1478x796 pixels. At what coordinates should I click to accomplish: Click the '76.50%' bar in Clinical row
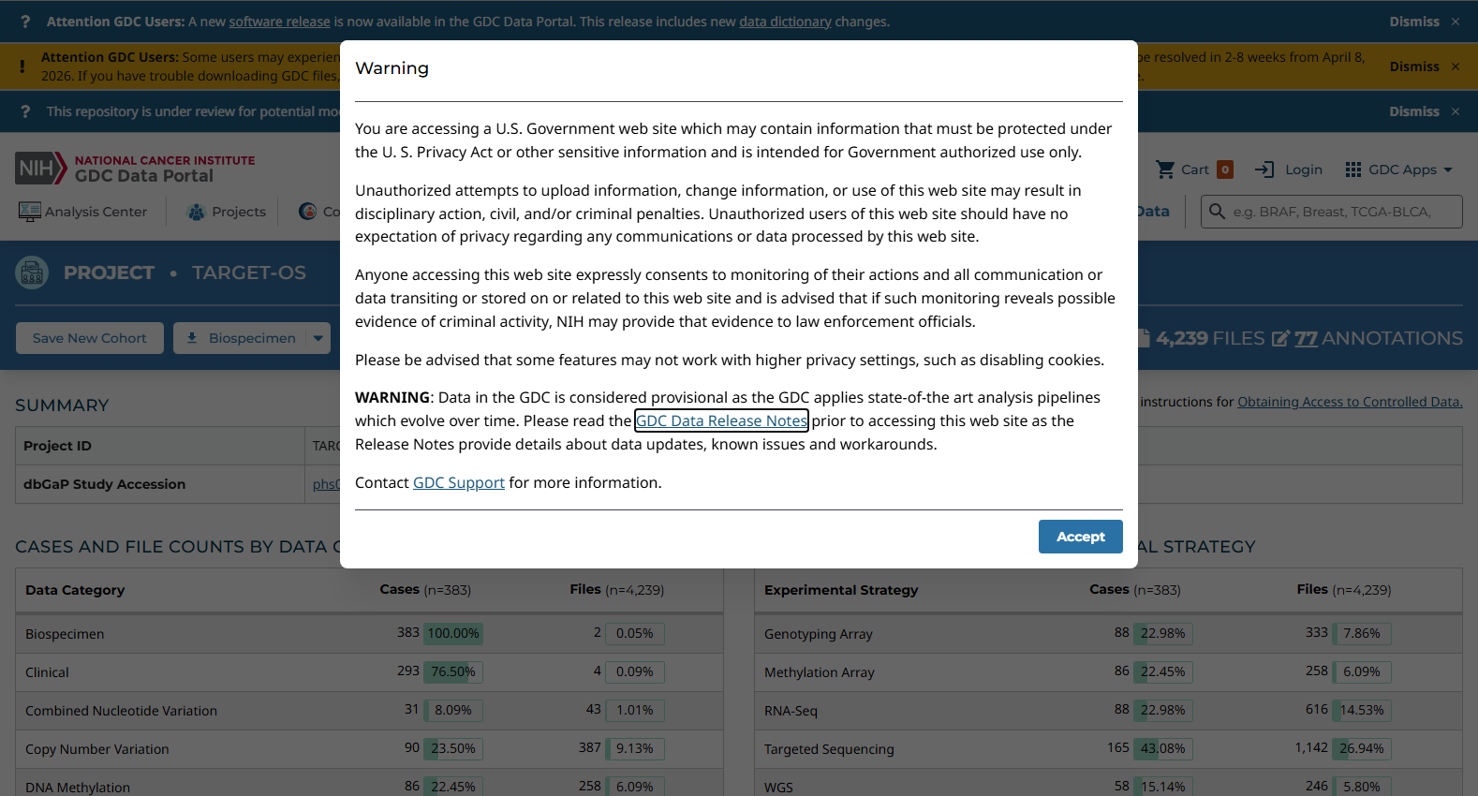453,672
